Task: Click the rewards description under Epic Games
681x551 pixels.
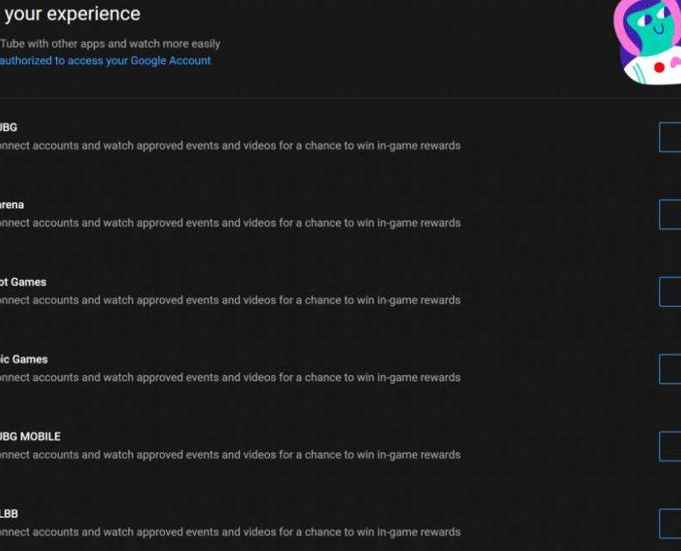Action: (x=230, y=378)
